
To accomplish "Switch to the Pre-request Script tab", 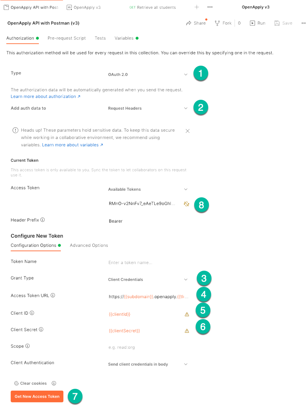I will tap(67, 38).
